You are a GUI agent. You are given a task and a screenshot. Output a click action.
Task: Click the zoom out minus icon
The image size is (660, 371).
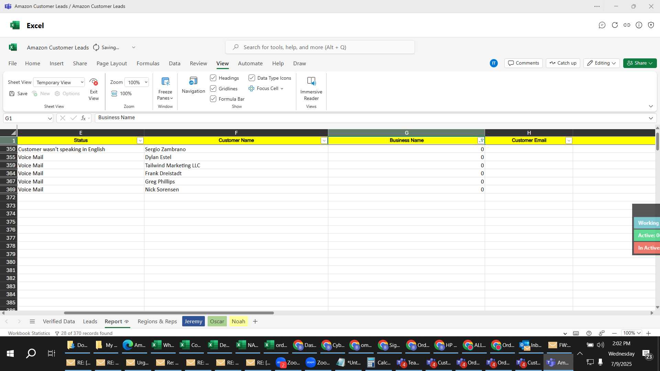[x=614, y=333]
